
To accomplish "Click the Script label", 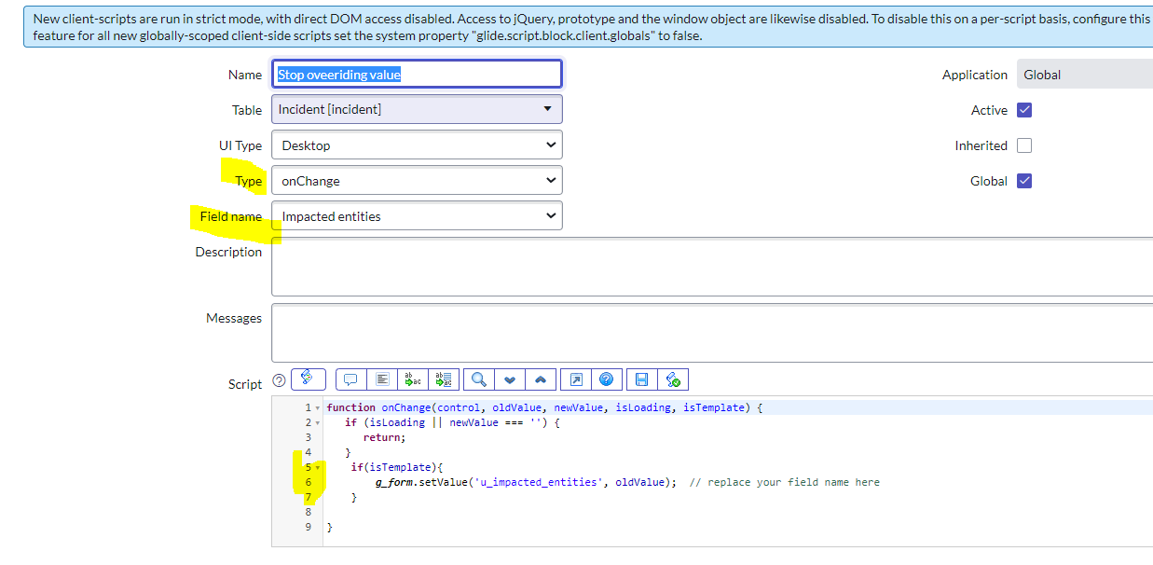I will click(x=245, y=384).
